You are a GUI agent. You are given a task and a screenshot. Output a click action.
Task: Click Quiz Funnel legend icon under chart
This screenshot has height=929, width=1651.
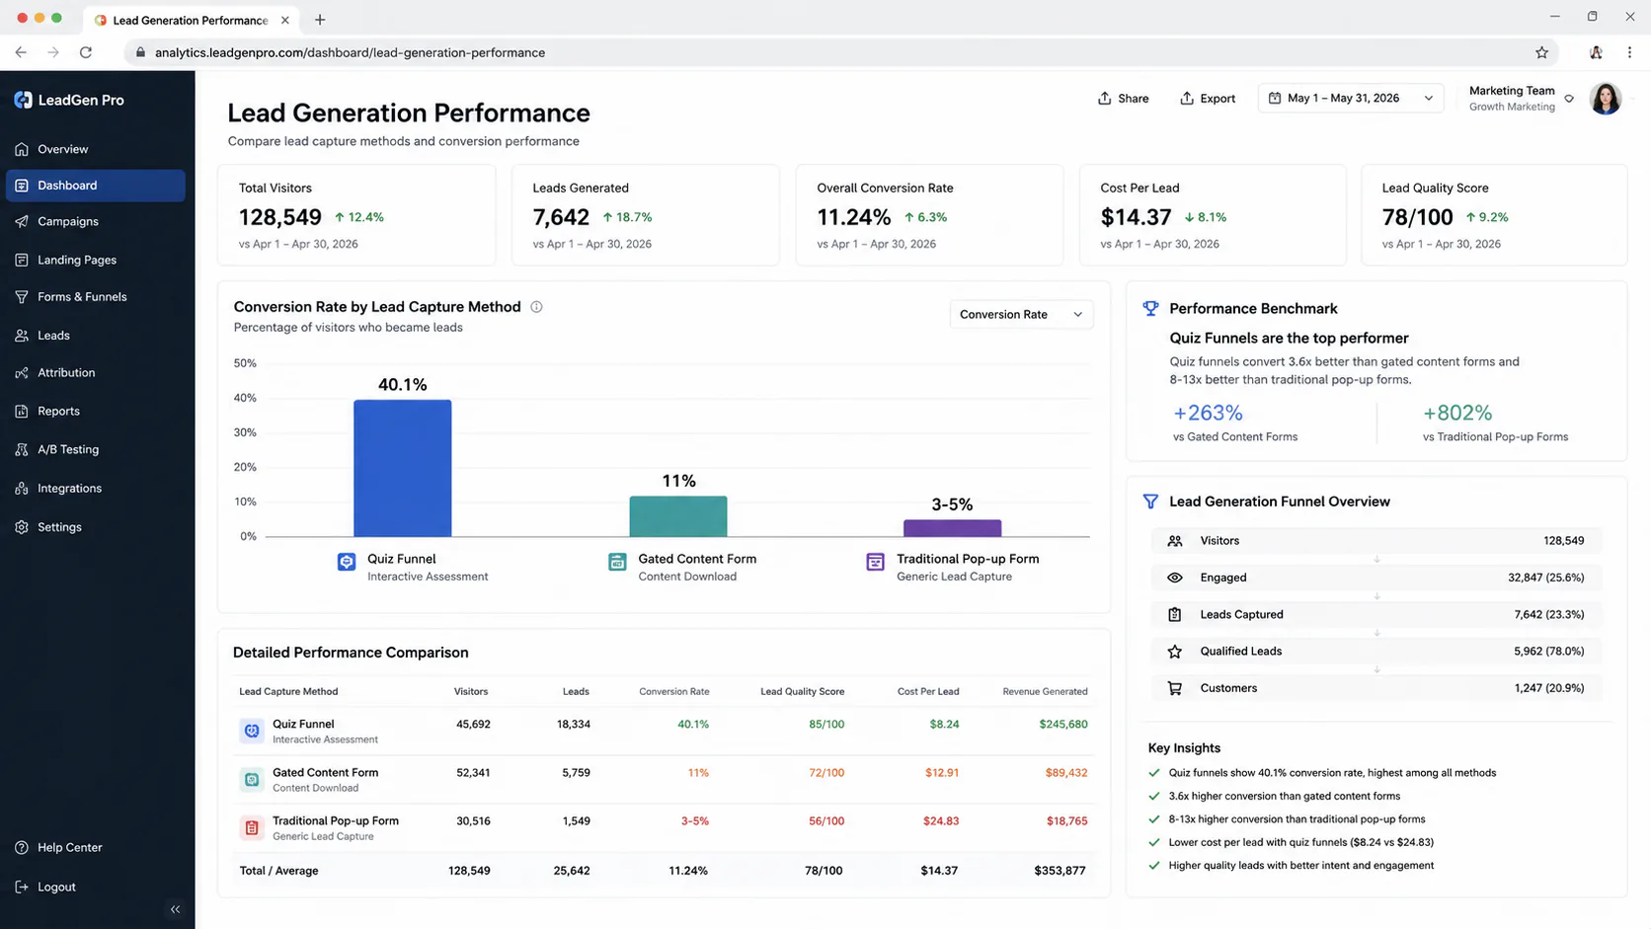(347, 562)
